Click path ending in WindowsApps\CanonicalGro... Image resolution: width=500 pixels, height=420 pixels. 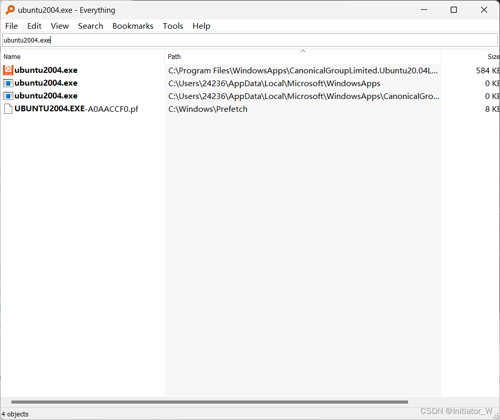303,96
